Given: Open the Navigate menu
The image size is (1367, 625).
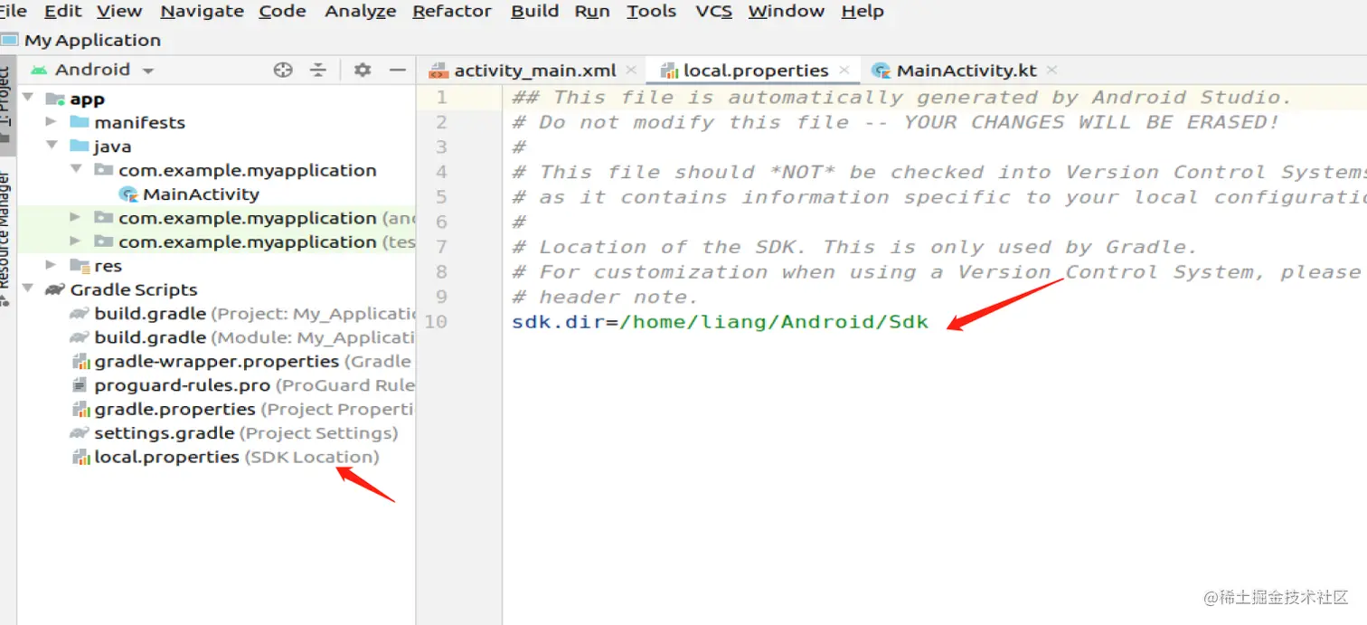Looking at the screenshot, I should 202,11.
